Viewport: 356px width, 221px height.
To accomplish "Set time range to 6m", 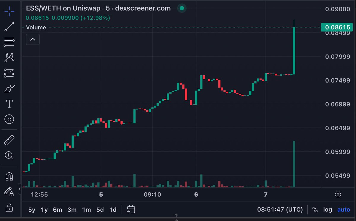I will click(x=58, y=210).
